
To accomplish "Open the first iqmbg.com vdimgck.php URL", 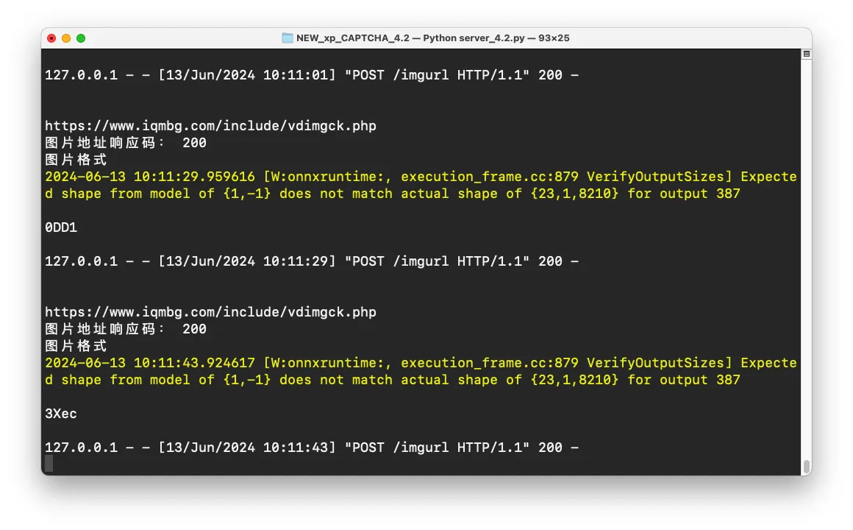I will pos(210,126).
